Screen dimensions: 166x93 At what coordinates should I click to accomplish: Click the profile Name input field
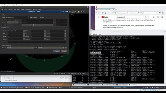click(x=17, y=18)
